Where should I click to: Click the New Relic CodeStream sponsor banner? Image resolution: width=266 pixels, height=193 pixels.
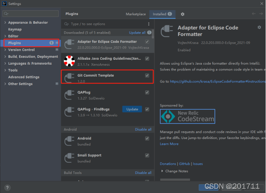point(187,116)
